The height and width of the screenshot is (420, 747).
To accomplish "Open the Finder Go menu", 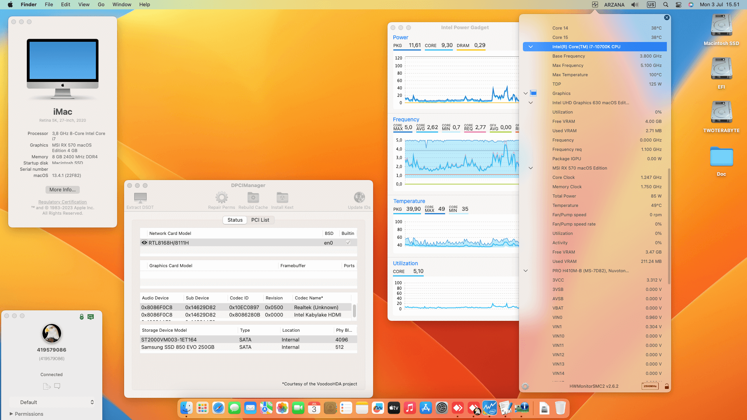I will coord(101,5).
